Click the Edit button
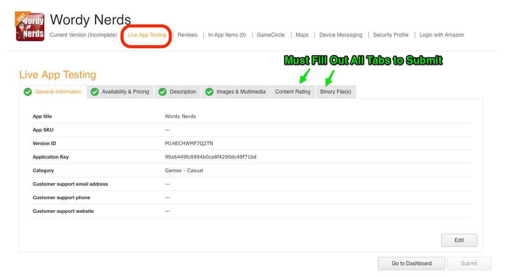Image resolution: width=515 pixels, height=277 pixels. pos(459,240)
